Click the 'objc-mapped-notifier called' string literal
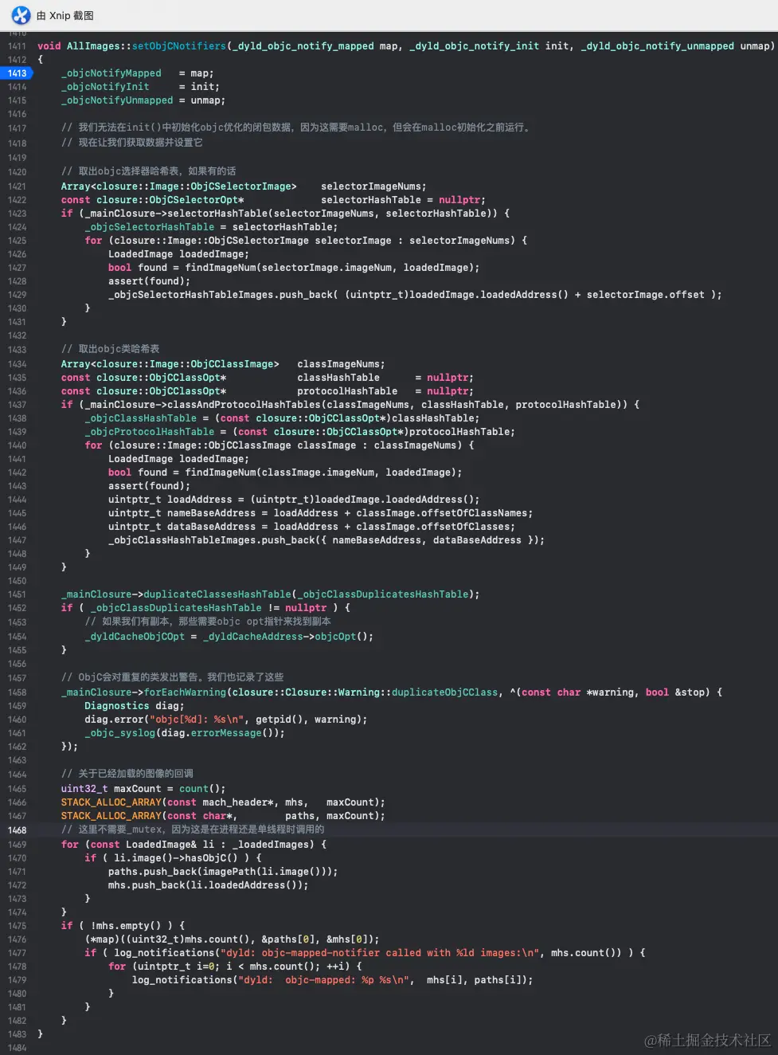The width and height of the screenshot is (778, 1055). click(381, 953)
